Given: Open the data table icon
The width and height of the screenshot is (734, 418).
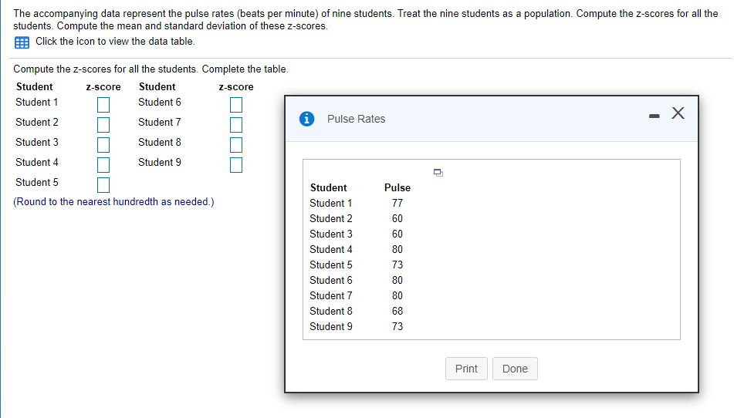Looking at the screenshot, I should 22,42.
